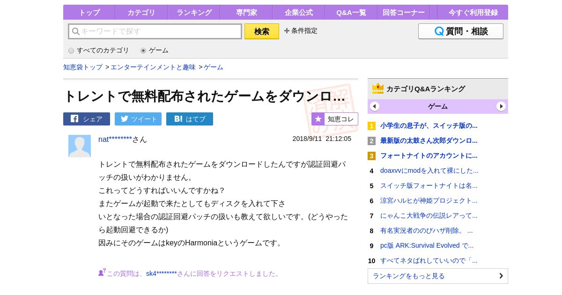Focus the キーワードで探す search field
Image resolution: width=562 pixels, height=295 pixels.
155,31
